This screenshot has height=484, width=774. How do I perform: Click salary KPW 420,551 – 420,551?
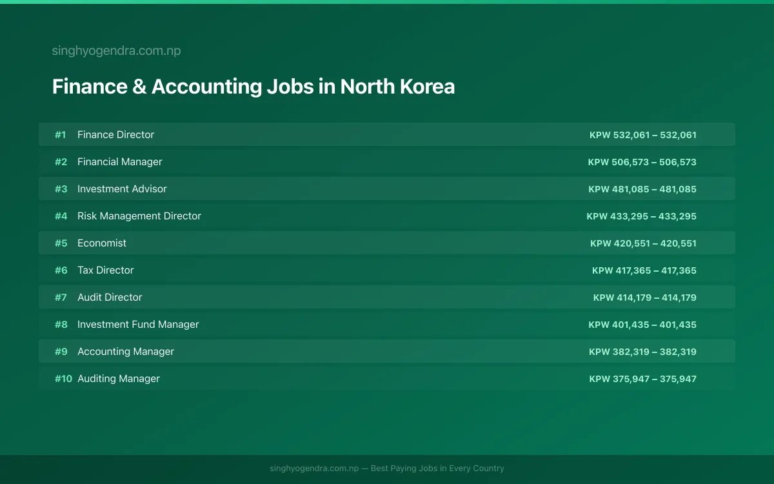(x=644, y=243)
